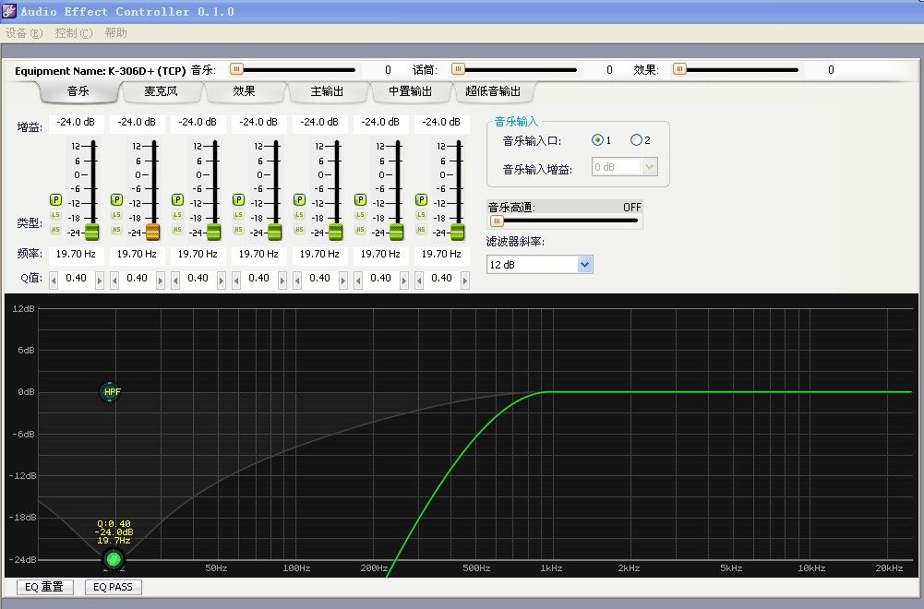Image resolution: width=924 pixels, height=609 pixels.
Task: Select P filter type on first EQ band
Action: pyautogui.click(x=55, y=199)
